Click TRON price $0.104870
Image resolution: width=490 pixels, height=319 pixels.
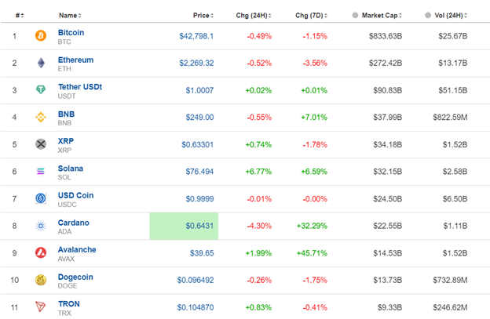196,307
